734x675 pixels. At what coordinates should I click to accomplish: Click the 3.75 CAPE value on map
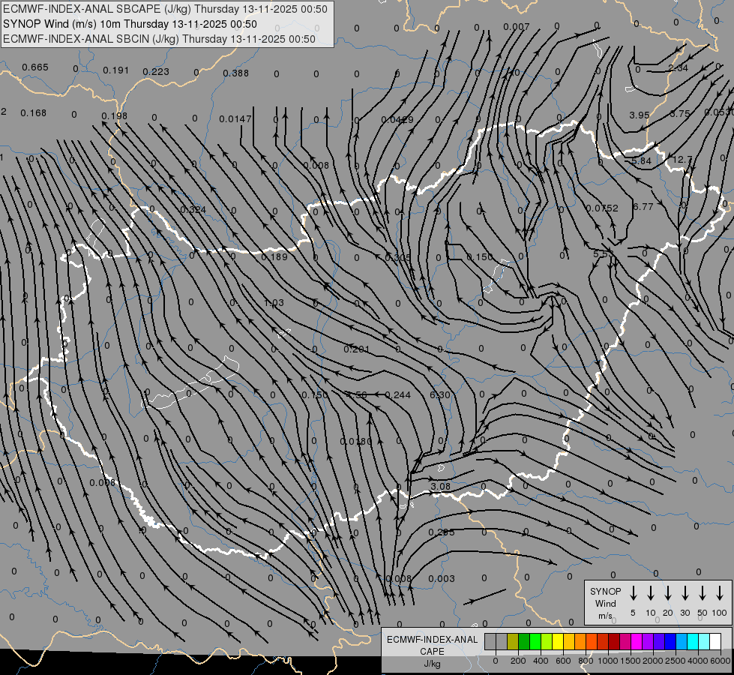click(x=680, y=113)
